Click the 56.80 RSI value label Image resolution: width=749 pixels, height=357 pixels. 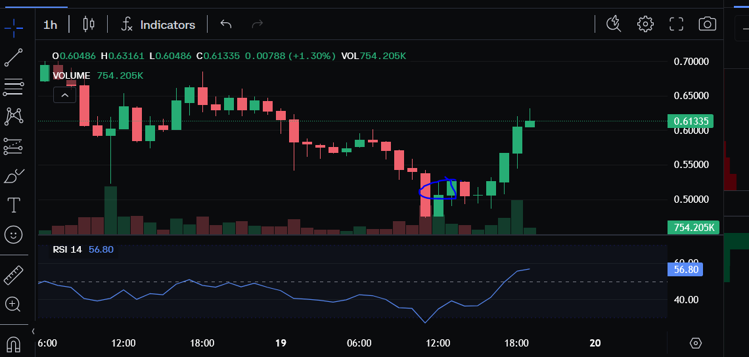click(x=685, y=270)
